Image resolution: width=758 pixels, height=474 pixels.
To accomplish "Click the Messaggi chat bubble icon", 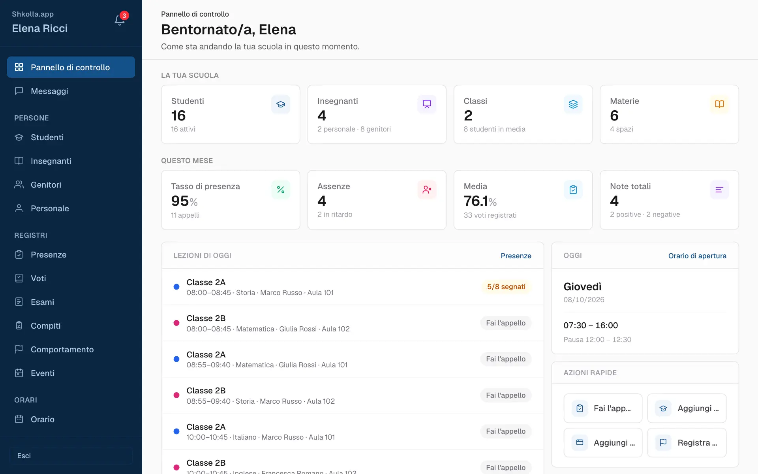I will click(x=19, y=91).
